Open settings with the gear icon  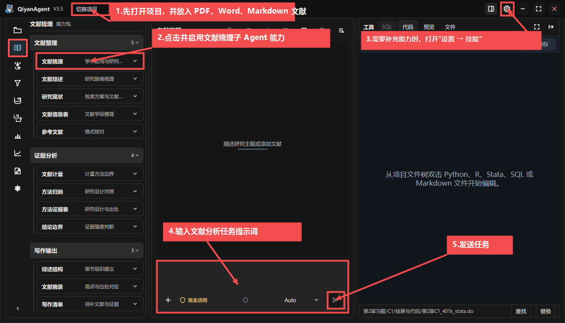[507, 9]
